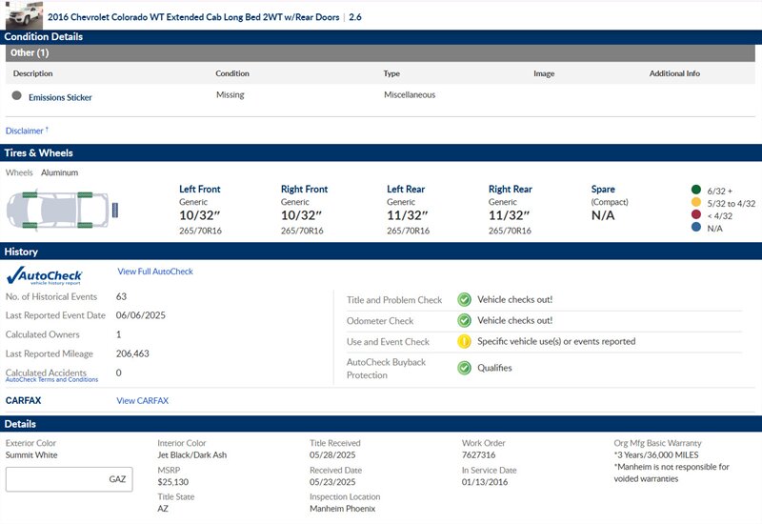Collapse the Other (1) section header
Image resolution: width=762 pixels, height=524 pixels.
point(381,52)
